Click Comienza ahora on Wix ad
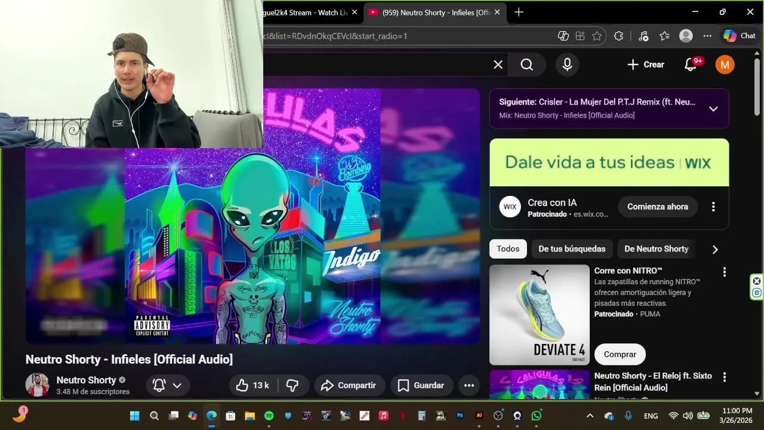This screenshot has height=430, width=764. (x=657, y=207)
